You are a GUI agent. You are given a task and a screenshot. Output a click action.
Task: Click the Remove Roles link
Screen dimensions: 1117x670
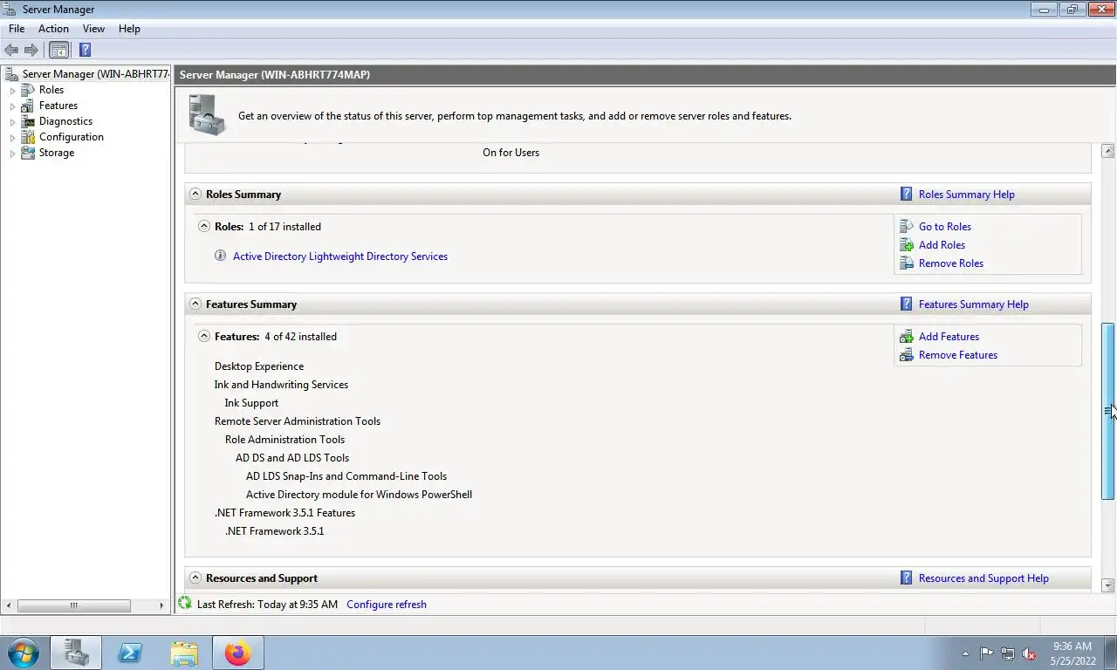(950, 263)
